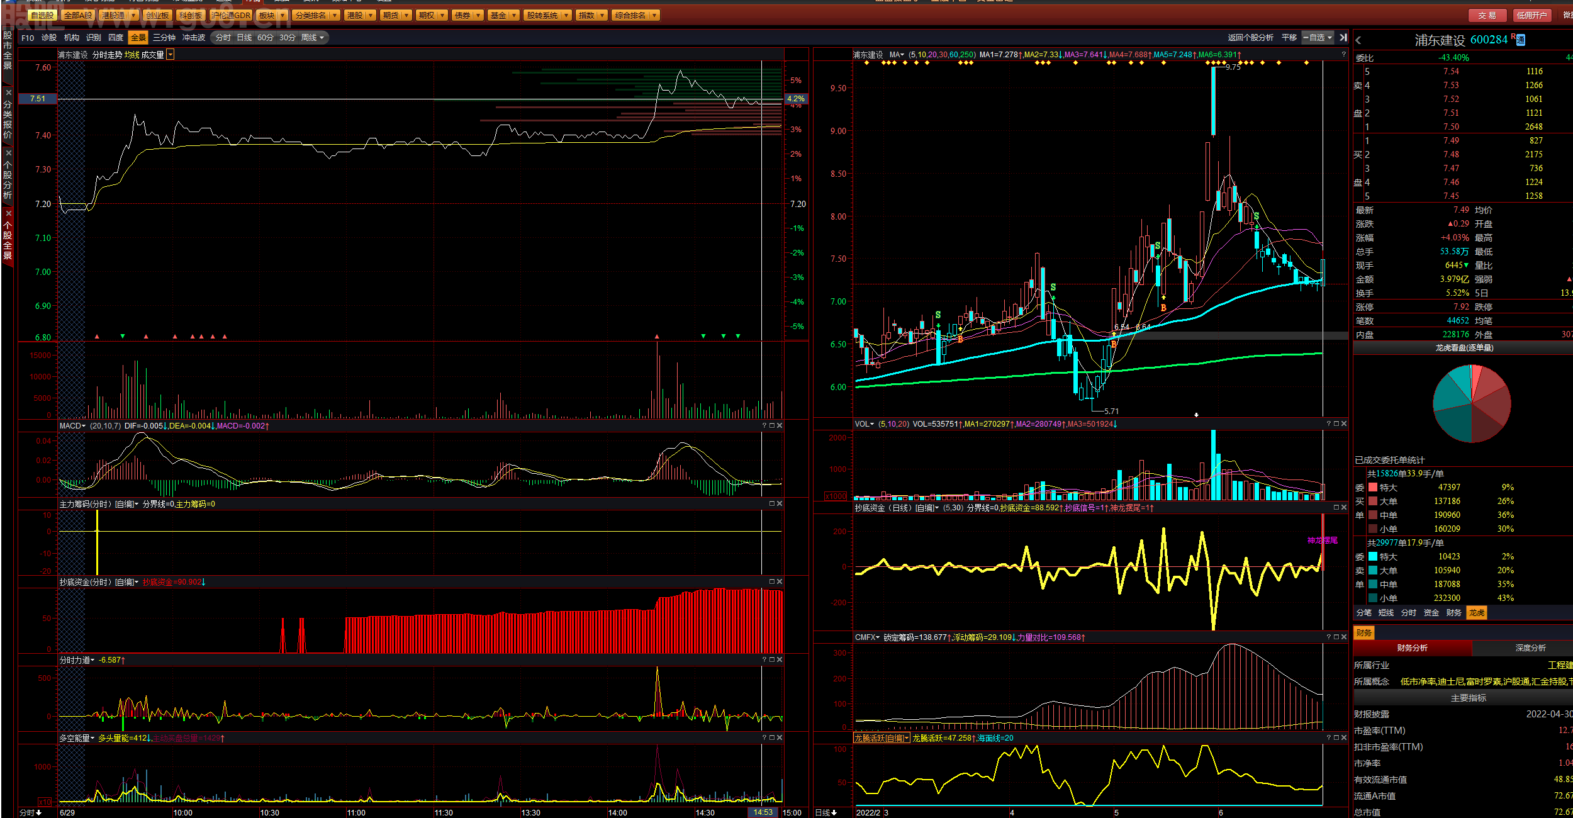Toggle the 平移 pan mode
The image size is (1573, 818).
[x=1289, y=38]
